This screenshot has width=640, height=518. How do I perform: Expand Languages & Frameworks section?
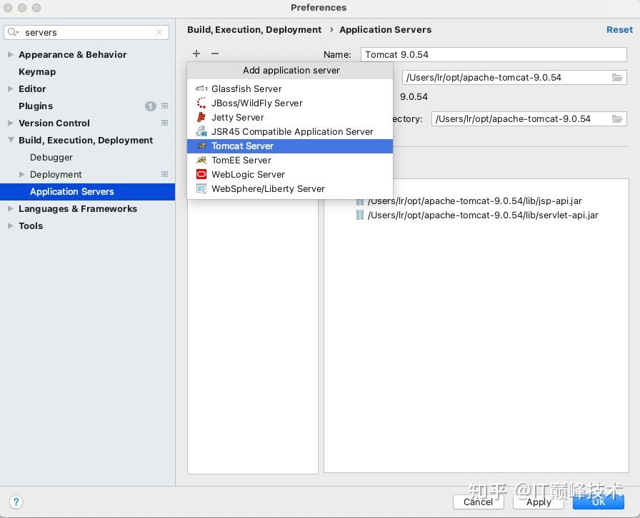(11, 208)
